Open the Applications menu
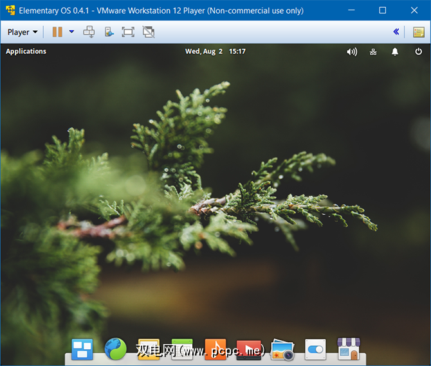 (26, 51)
